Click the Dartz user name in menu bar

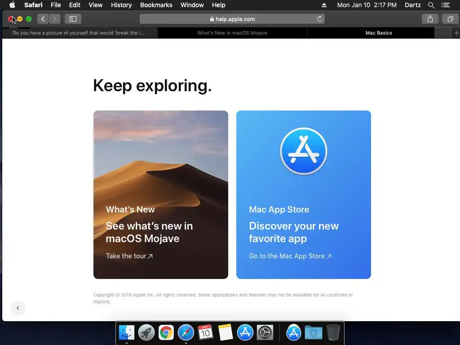coord(412,5)
